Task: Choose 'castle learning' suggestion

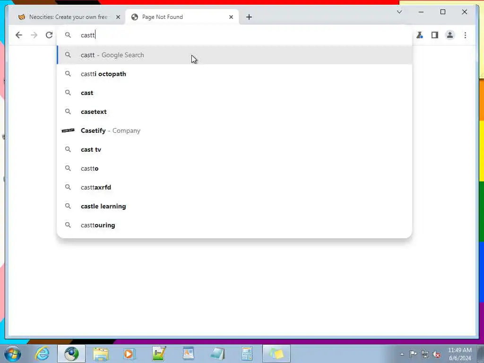Action: [234, 206]
